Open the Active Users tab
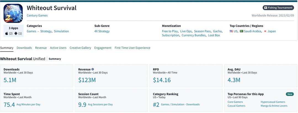This screenshot has width=298, height=113. (58, 48)
